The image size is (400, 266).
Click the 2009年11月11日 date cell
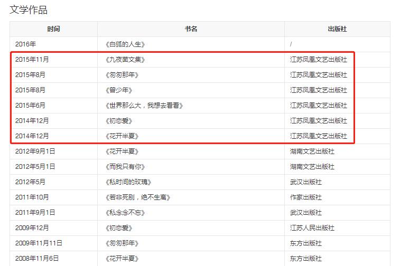[38, 243]
